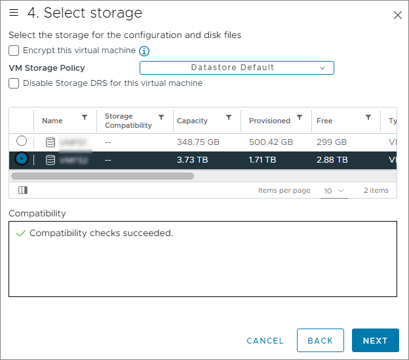Open the Storage Compatibility column filter
The image size is (409, 360).
pos(162,118)
